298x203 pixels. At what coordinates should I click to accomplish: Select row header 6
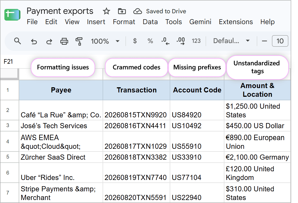[x=9, y=173]
